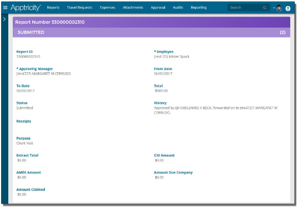298x208 pixels.
Task: Click the Amount Claimed $0.00 value
Action: coord(22,194)
